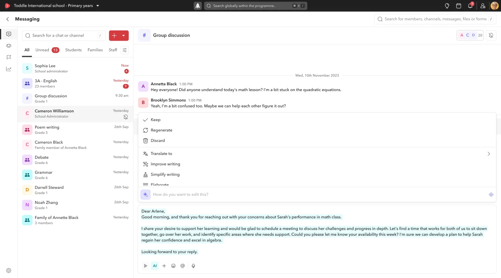The width and height of the screenshot is (501, 278).
Task: Open settings gear at sidebar bottom
Action: click(x=9, y=270)
